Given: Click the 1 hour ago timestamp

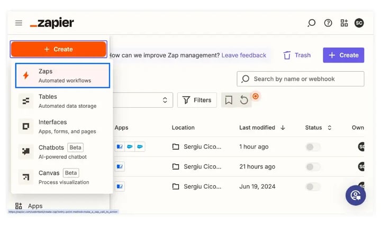Looking at the screenshot, I should [x=254, y=147].
